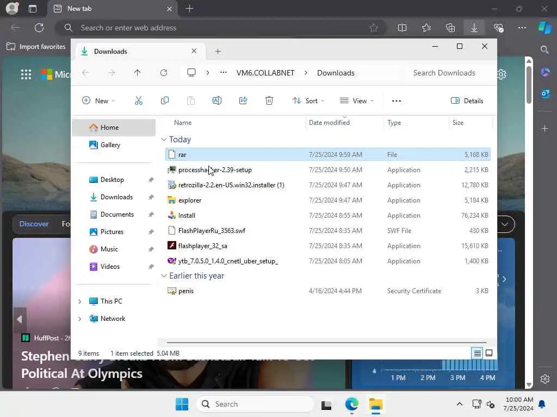Click the Delete trash can icon

click(x=269, y=100)
